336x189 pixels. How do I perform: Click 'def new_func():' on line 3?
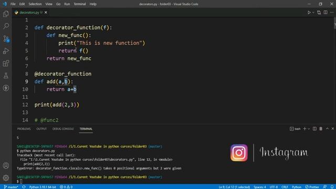(x=69, y=35)
